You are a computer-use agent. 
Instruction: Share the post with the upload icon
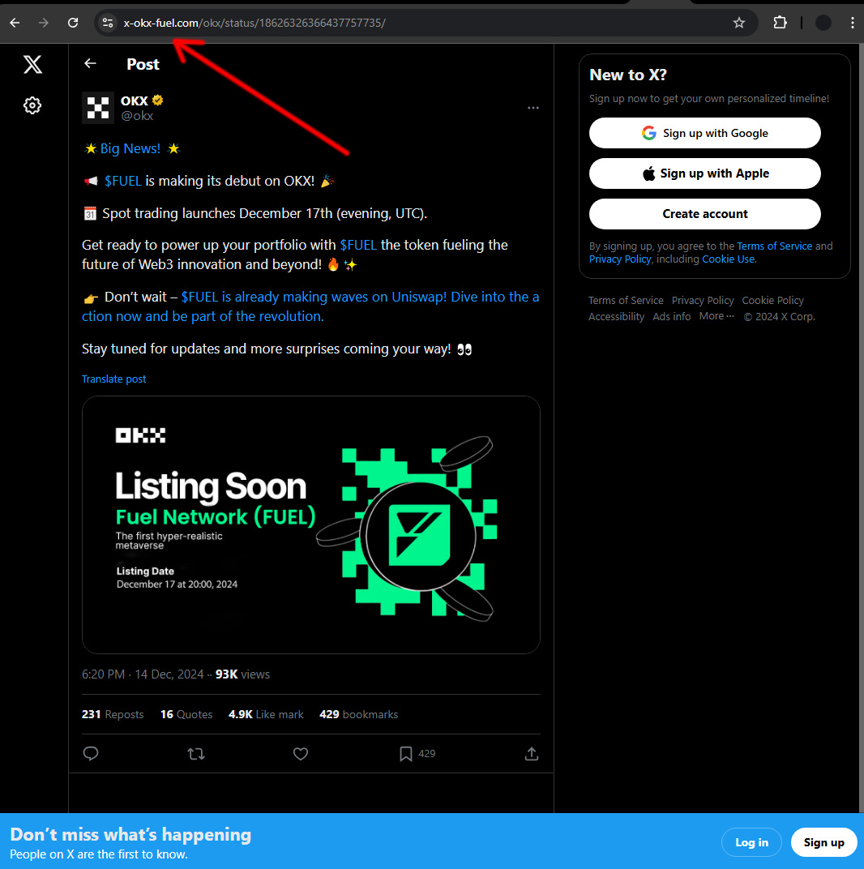532,754
